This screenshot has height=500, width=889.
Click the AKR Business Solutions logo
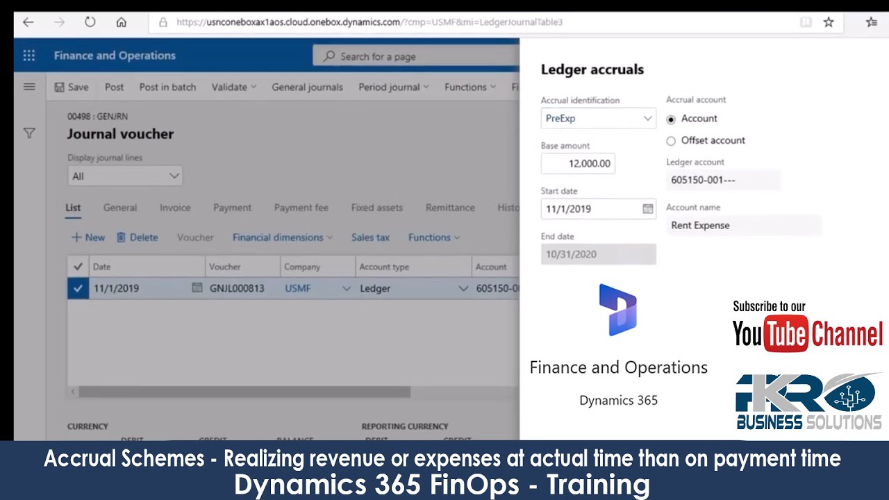click(x=808, y=401)
